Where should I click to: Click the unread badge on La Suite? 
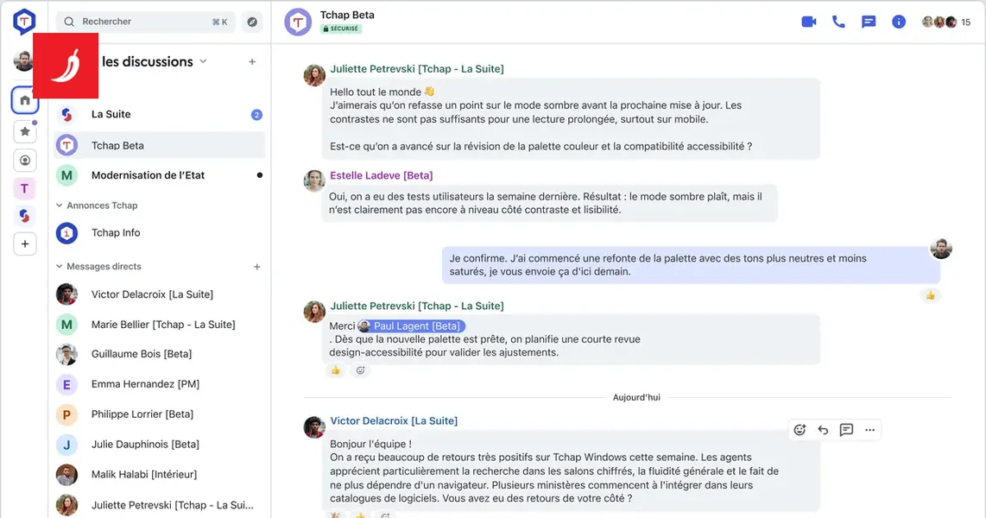pyautogui.click(x=256, y=115)
